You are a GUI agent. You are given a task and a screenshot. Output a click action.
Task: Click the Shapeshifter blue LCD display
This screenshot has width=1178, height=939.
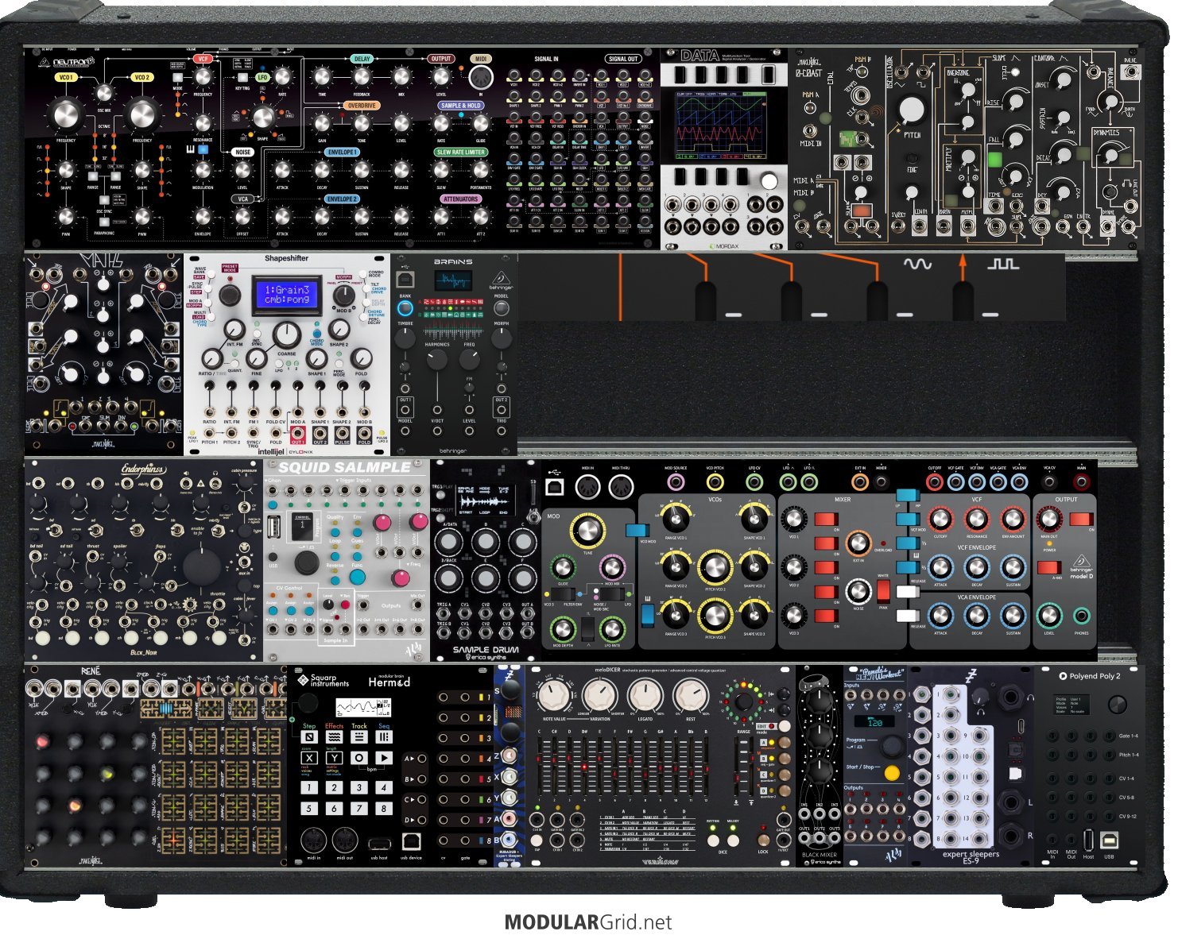[x=286, y=293]
